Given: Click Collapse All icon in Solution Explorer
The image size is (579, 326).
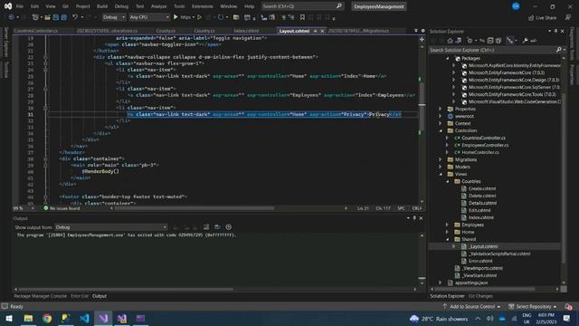Looking at the screenshot, I should pyautogui.click(x=490, y=41).
